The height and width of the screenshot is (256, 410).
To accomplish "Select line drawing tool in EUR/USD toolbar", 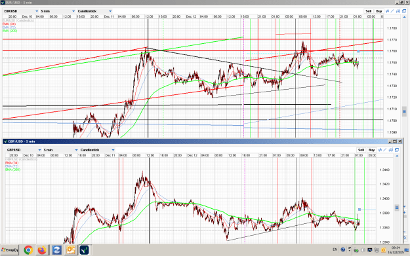I will (392, 11).
